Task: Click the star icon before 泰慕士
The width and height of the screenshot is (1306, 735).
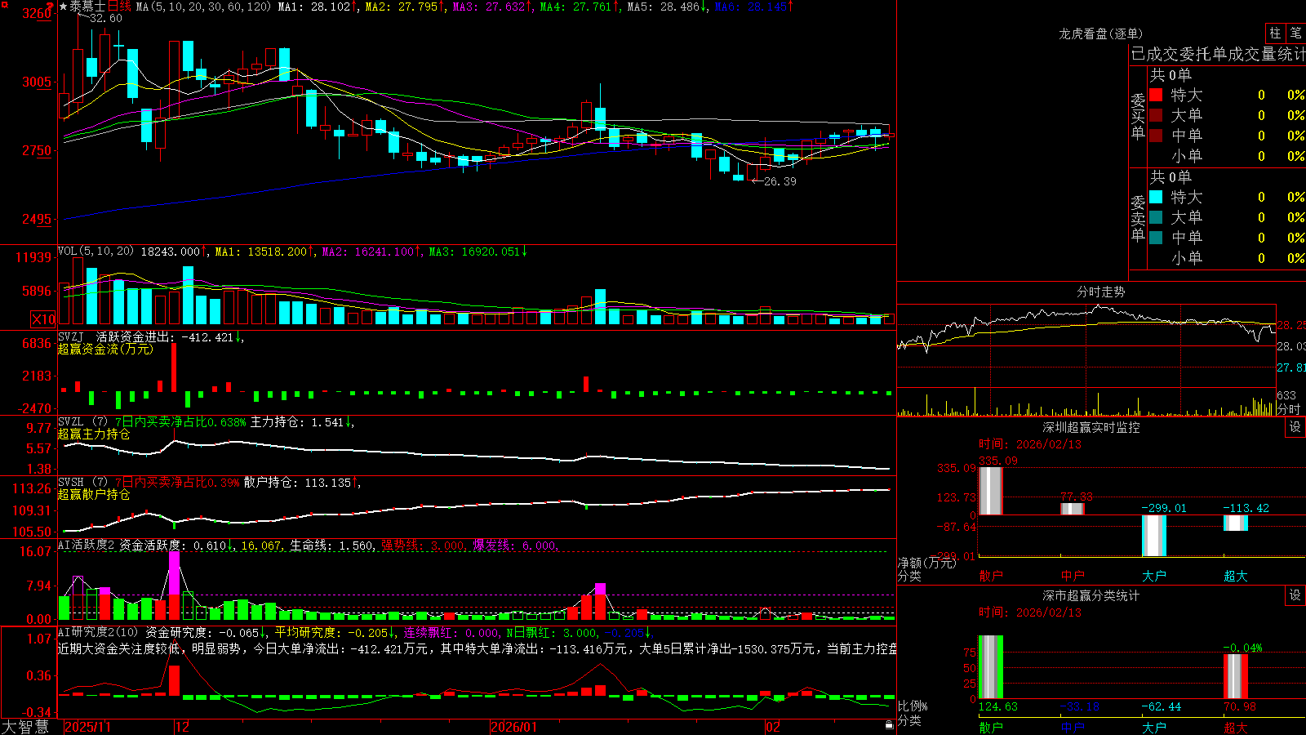Action: point(63,7)
